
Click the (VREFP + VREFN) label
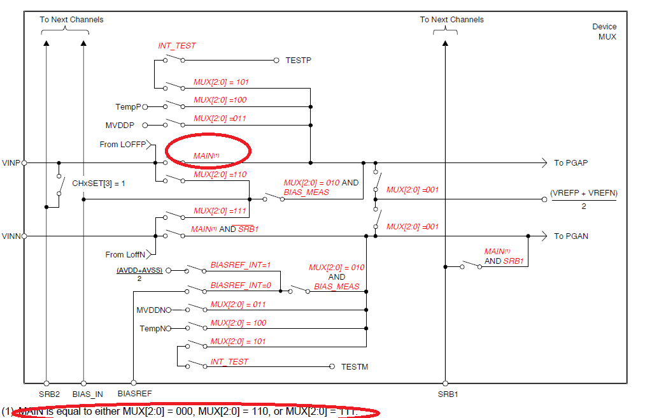point(584,193)
